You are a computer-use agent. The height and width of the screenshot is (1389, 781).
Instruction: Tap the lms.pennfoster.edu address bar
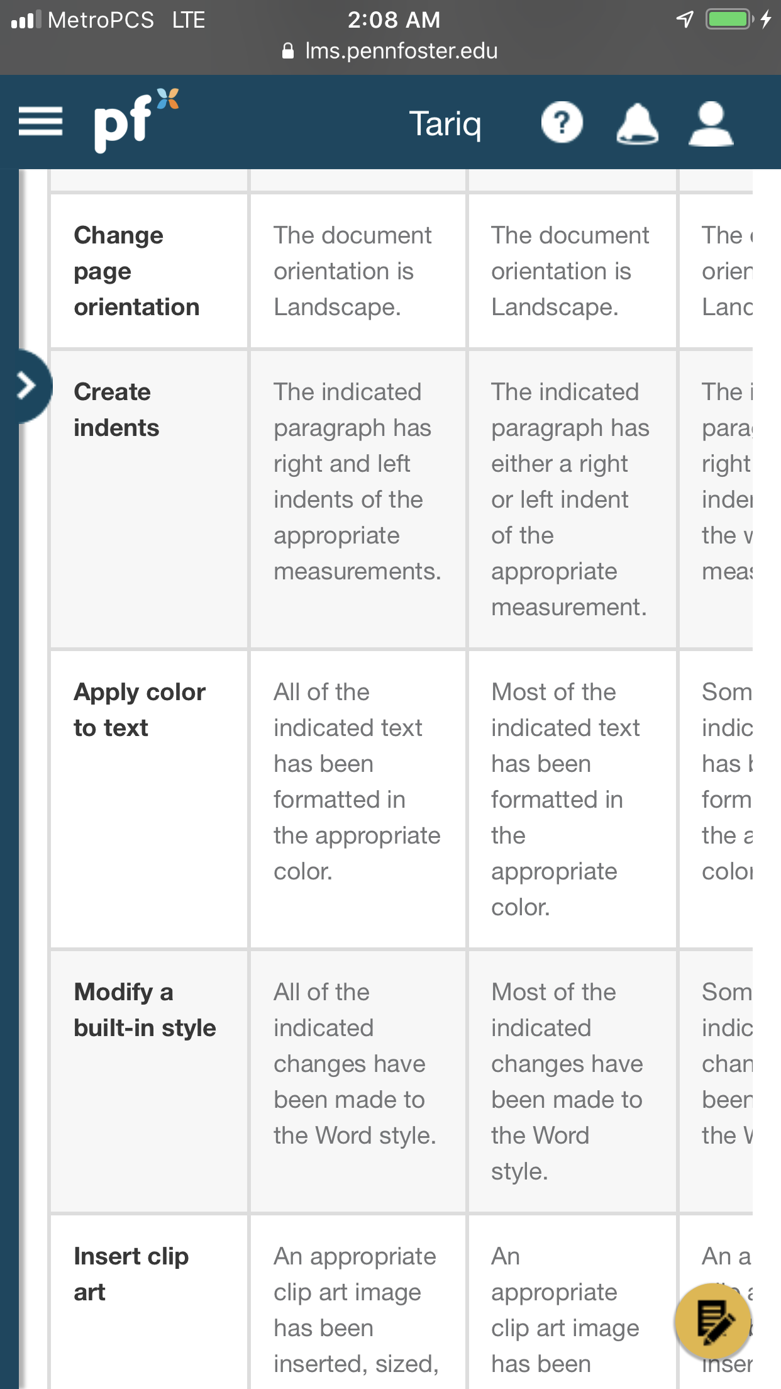[x=390, y=51]
